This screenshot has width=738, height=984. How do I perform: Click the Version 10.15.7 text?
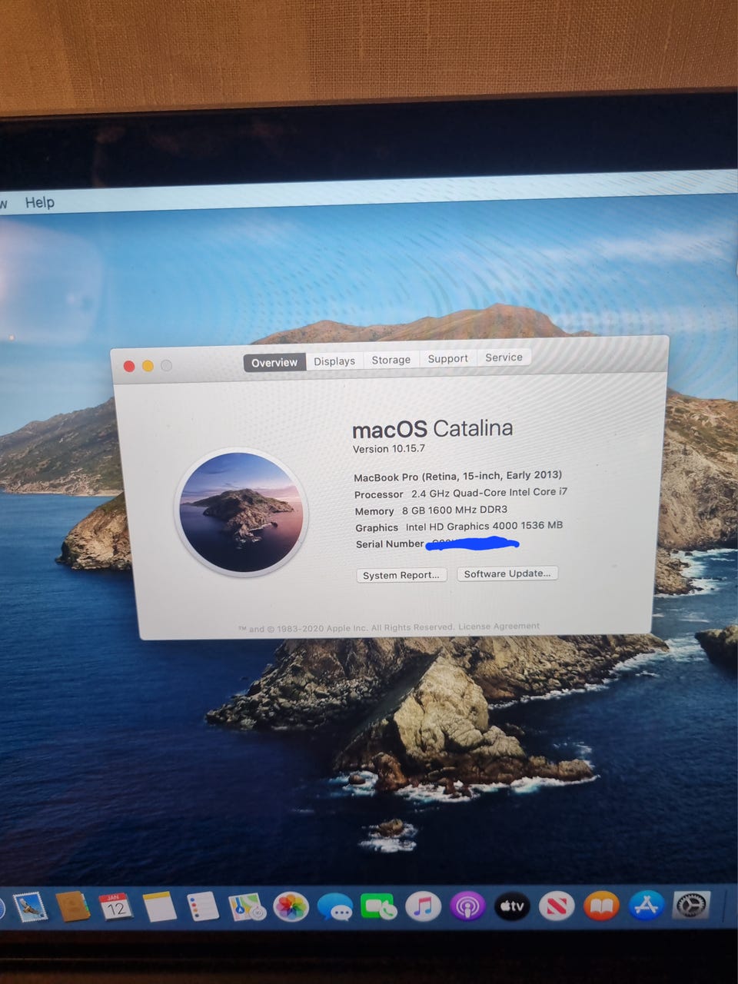pos(389,449)
